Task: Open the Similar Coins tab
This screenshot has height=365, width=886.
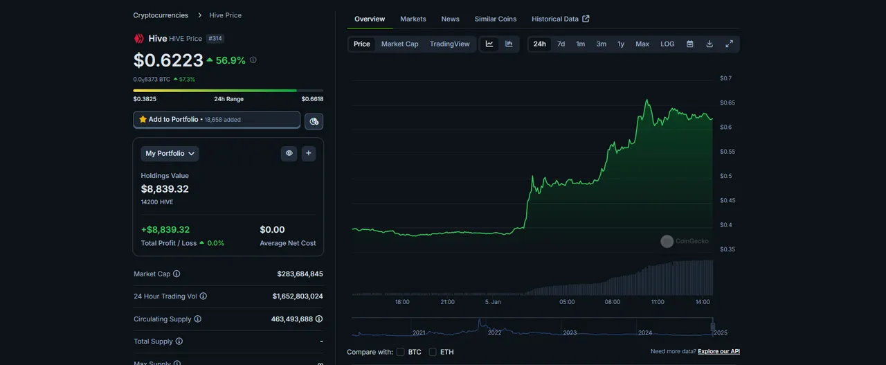Action: (x=496, y=19)
